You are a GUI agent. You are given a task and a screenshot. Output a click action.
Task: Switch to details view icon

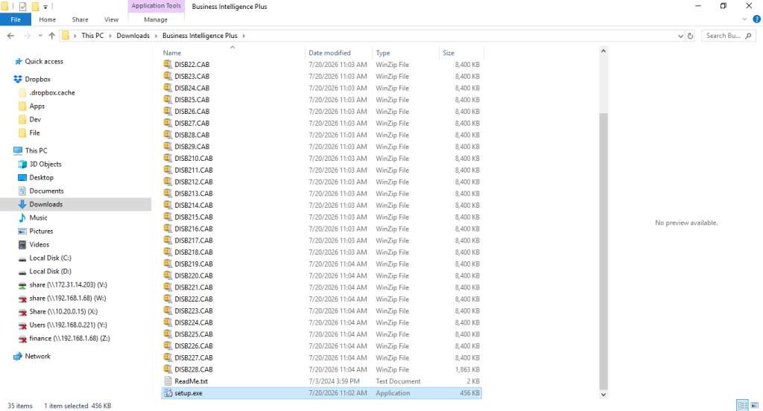tap(743, 405)
